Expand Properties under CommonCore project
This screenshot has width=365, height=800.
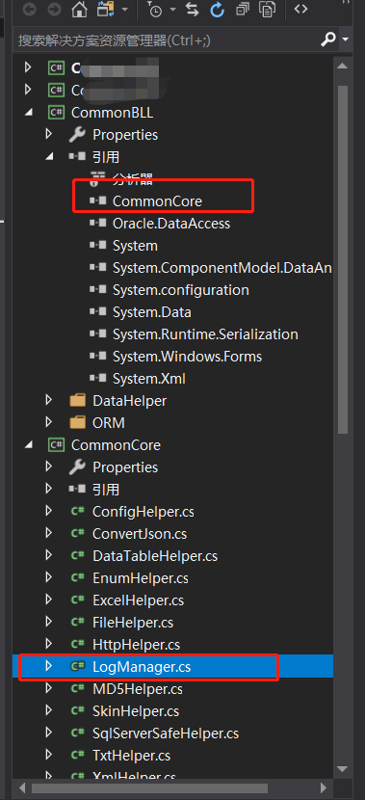tap(49, 467)
